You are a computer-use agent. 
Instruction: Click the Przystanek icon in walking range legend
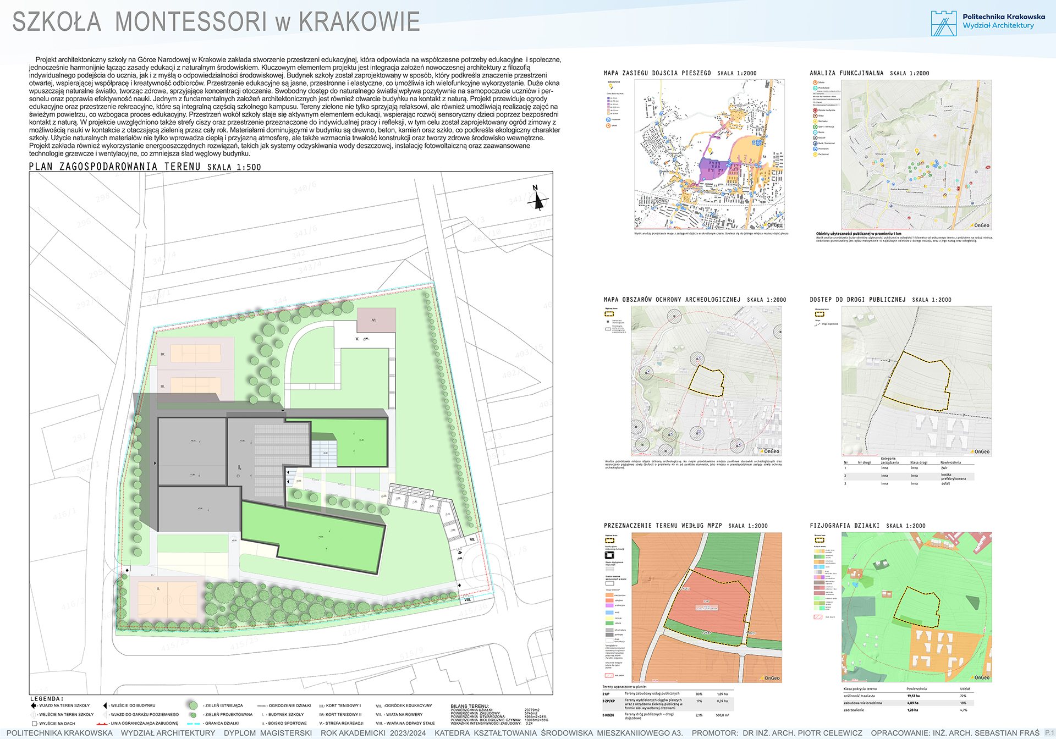click(608, 119)
